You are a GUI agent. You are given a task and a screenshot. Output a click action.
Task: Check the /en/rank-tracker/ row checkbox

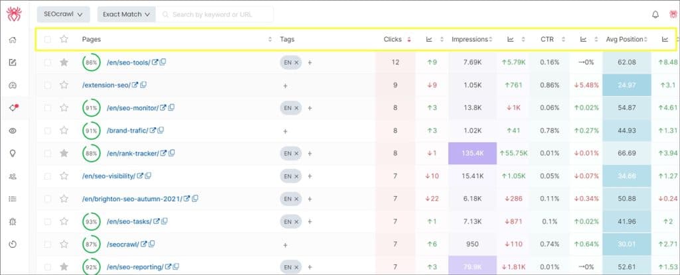coord(47,153)
